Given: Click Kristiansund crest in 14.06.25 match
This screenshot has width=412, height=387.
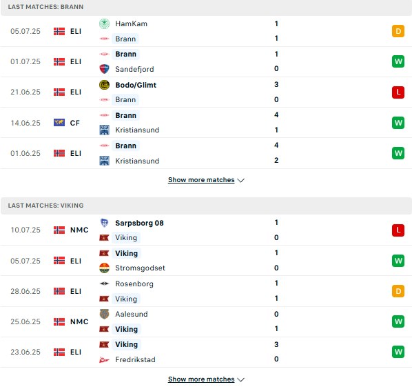Looking at the screenshot, I should [104, 130].
